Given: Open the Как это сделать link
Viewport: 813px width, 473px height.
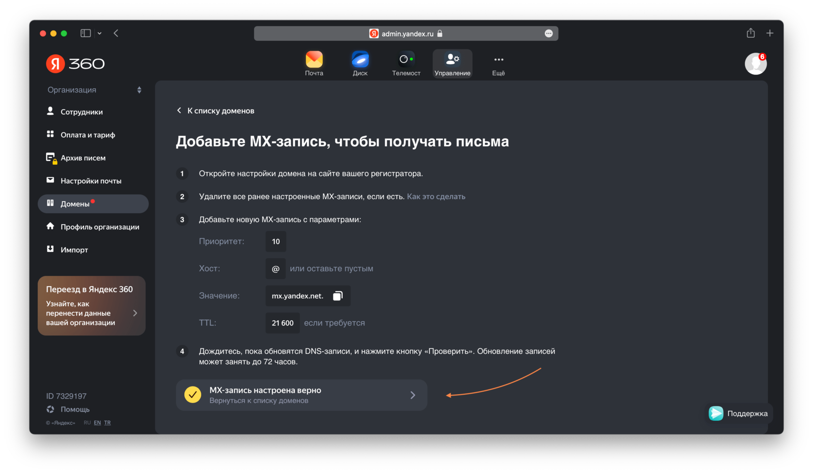Looking at the screenshot, I should [x=436, y=197].
